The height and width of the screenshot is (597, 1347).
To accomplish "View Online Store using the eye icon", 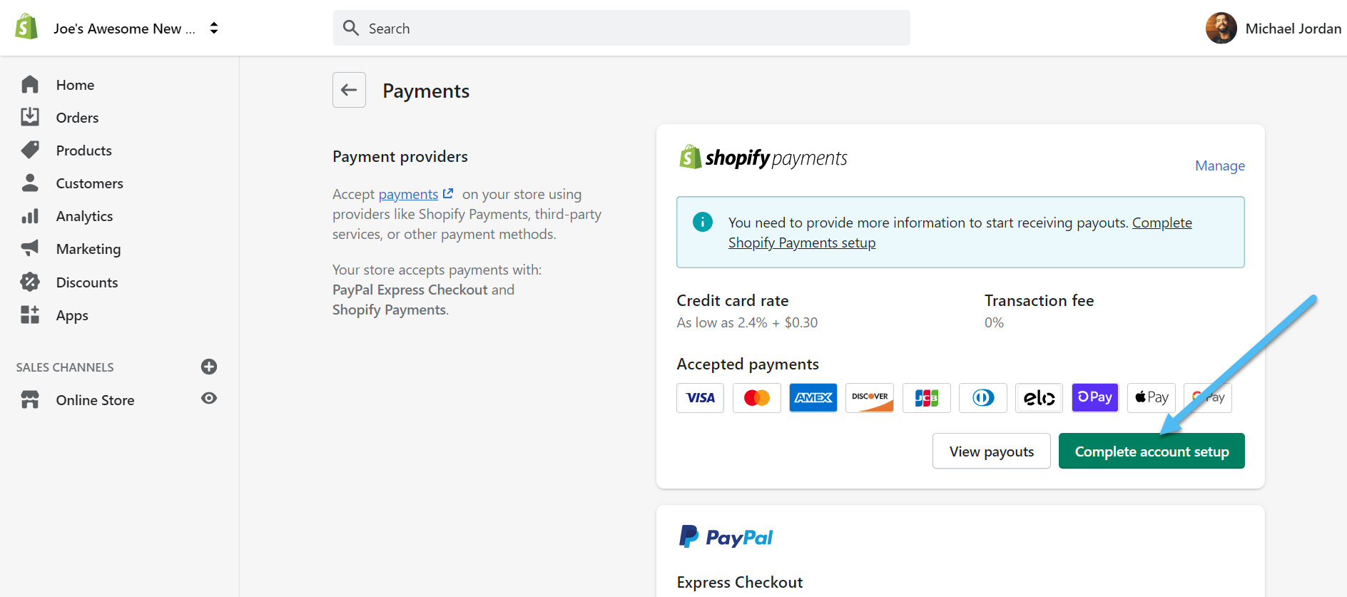I will [x=209, y=399].
